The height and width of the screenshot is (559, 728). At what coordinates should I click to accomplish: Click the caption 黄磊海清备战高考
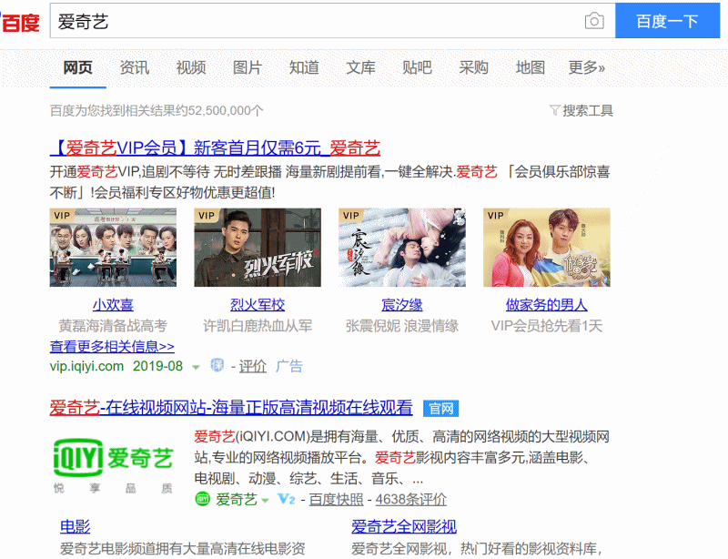[x=113, y=326]
